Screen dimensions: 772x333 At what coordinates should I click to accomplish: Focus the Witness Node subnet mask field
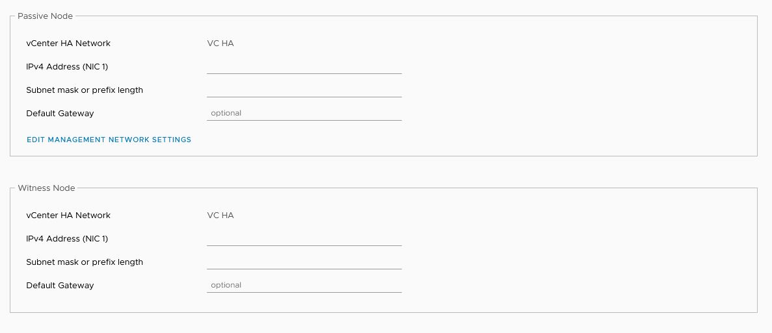click(x=304, y=262)
